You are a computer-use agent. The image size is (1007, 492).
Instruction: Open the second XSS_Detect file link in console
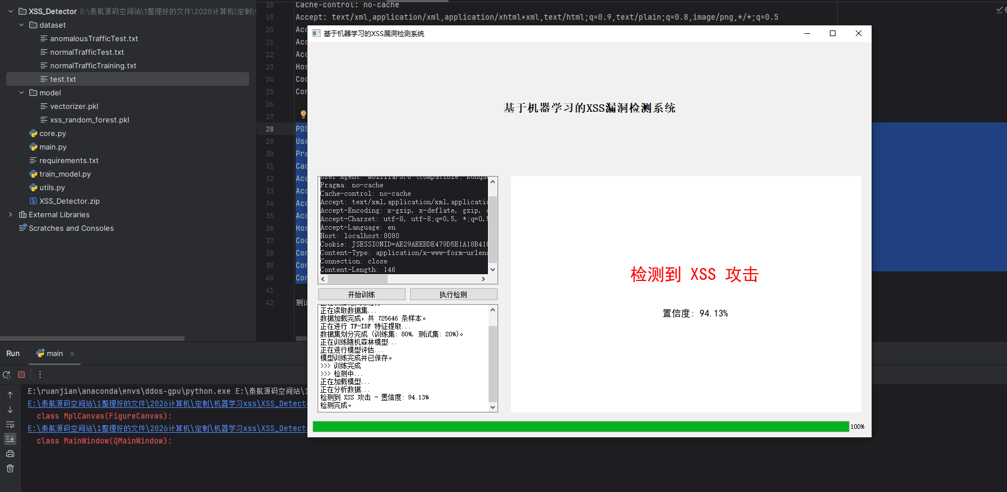click(167, 428)
